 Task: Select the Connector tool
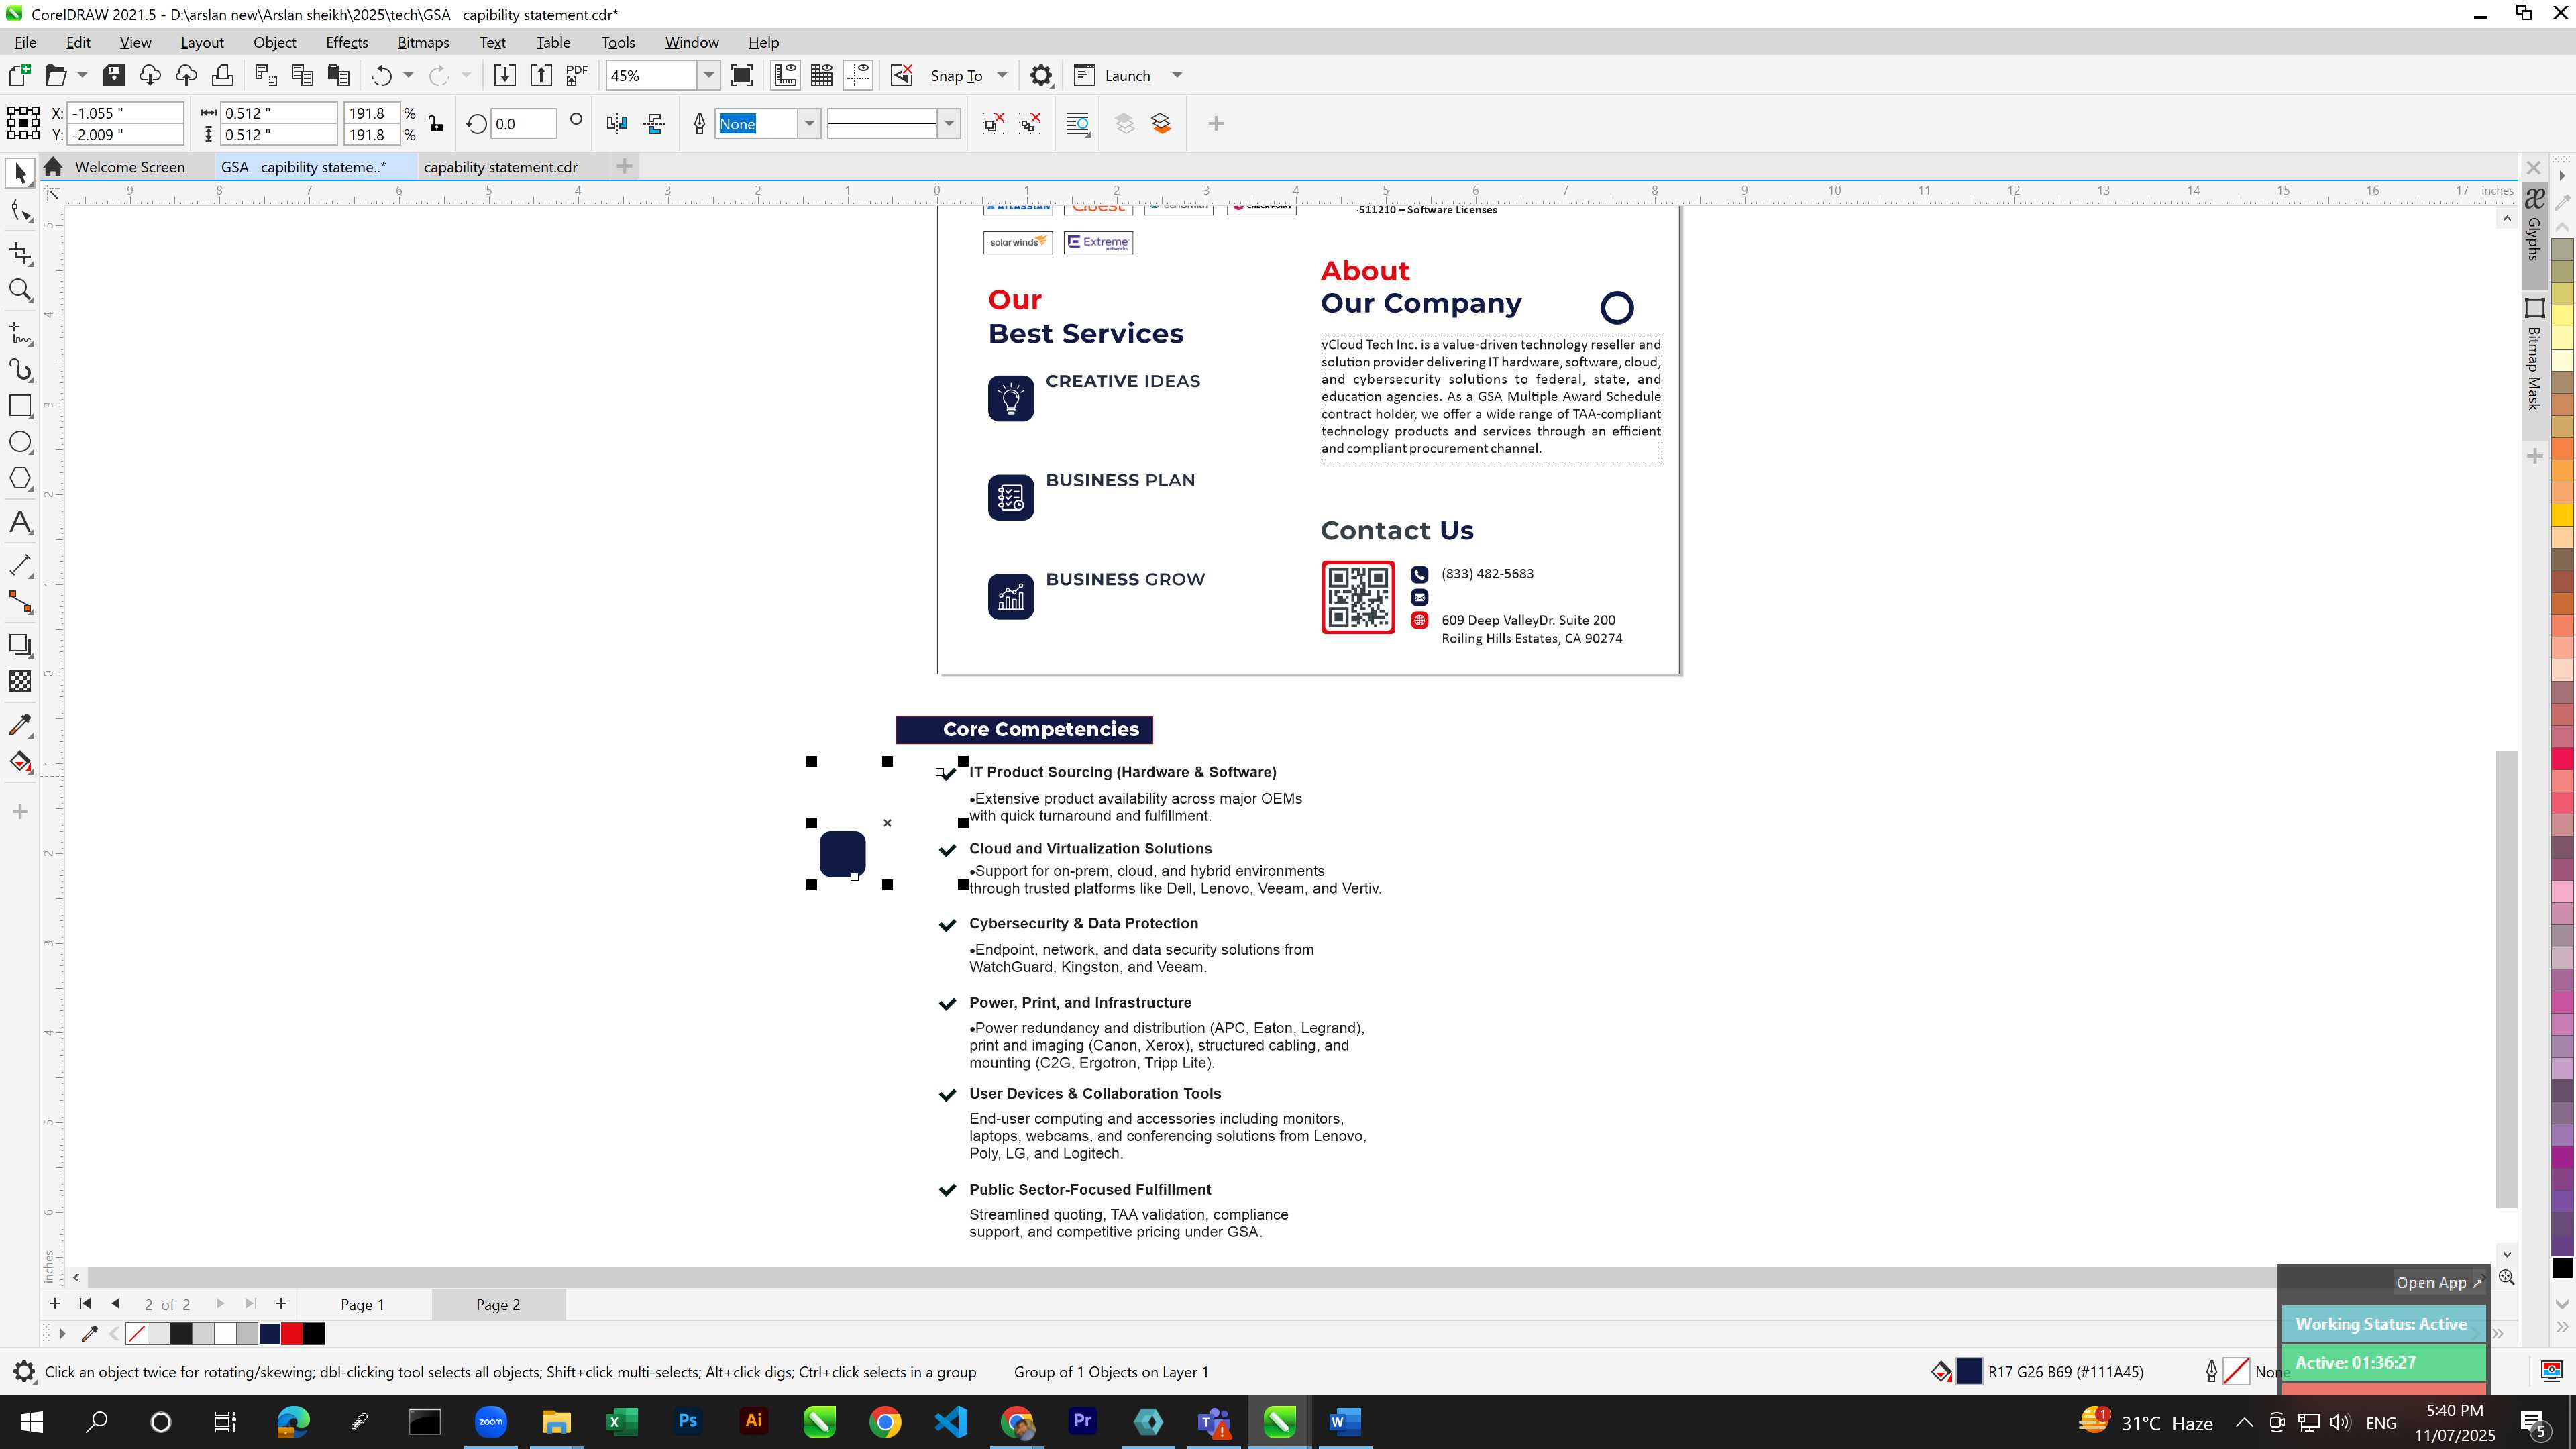tap(20, 602)
